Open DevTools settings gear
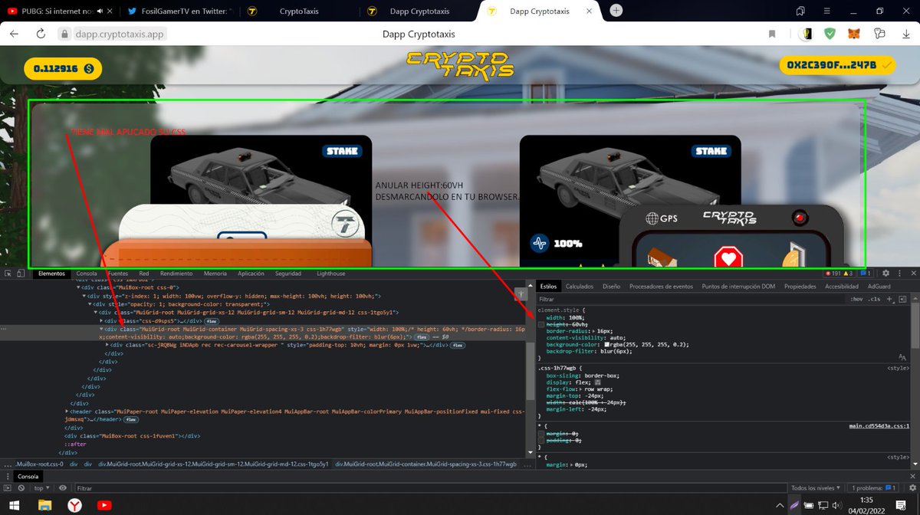This screenshot has height=515, width=920. tap(886, 273)
